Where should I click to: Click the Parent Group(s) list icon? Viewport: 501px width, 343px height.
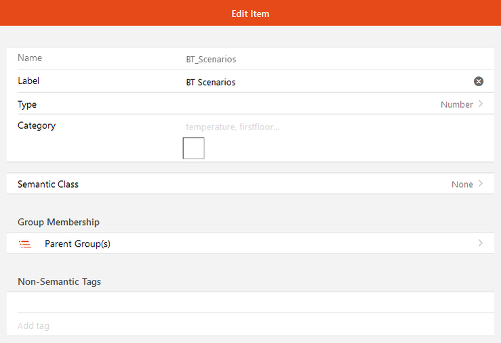click(25, 244)
